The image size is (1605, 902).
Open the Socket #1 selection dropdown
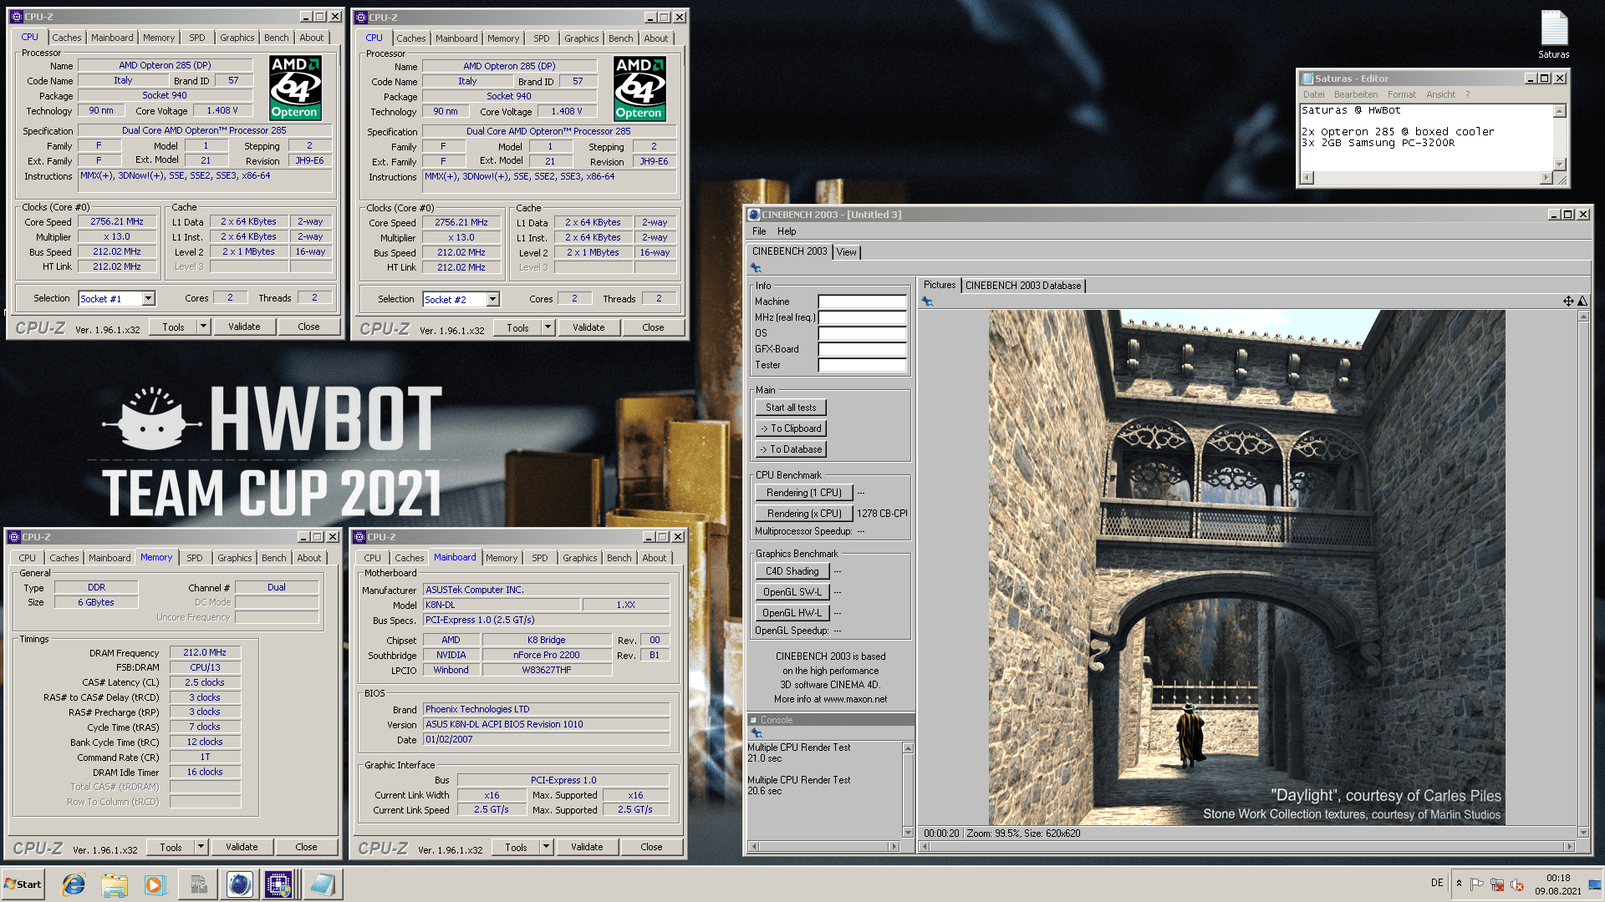(148, 298)
